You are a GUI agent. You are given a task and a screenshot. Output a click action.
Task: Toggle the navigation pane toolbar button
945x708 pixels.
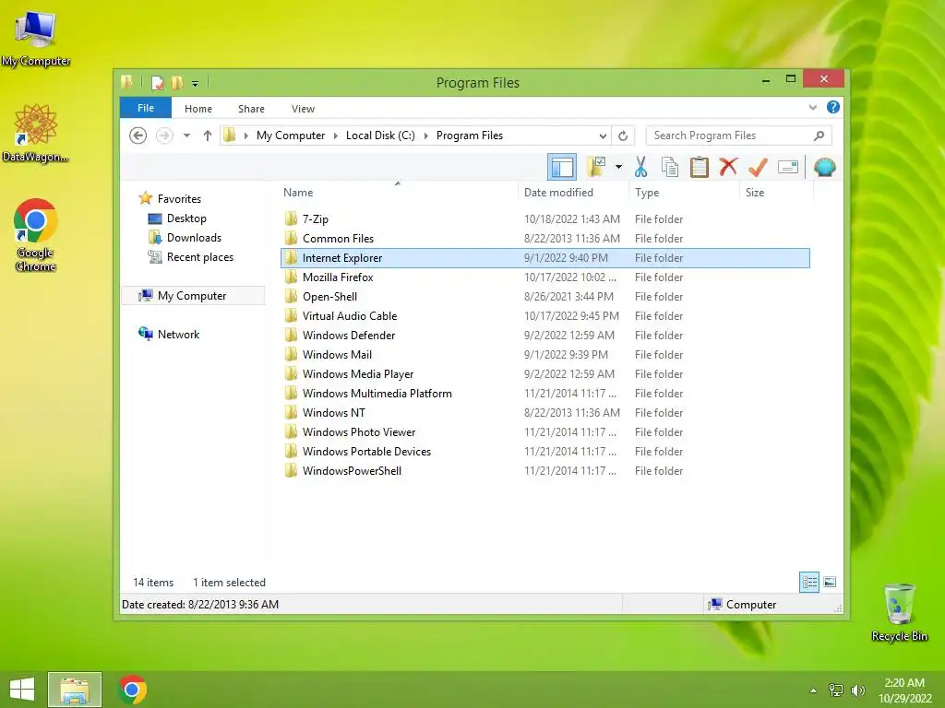(562, 167)
